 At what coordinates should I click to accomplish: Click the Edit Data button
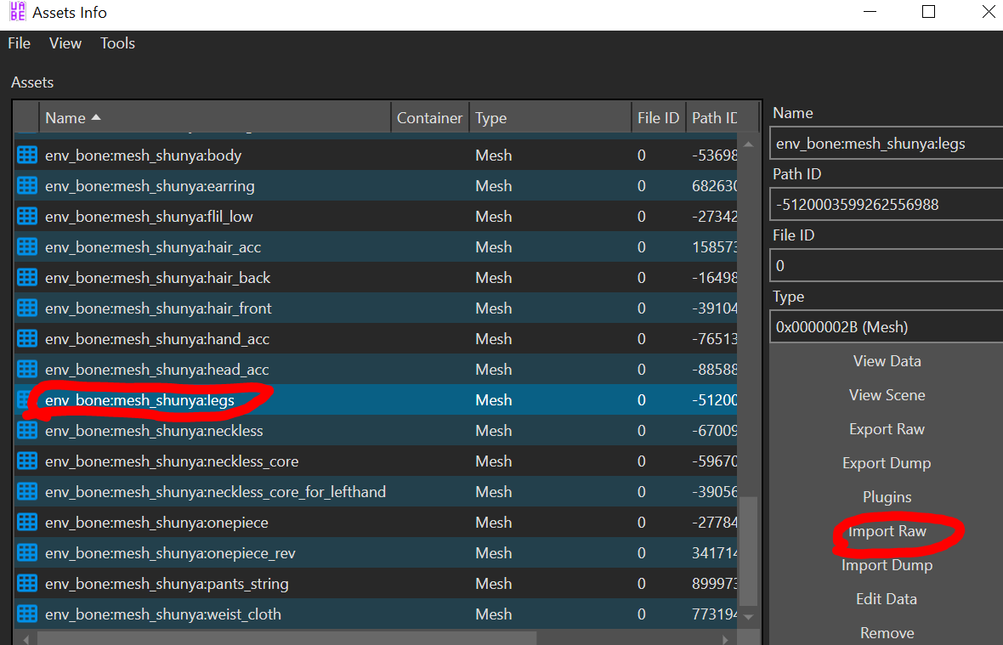pos(887,599)
